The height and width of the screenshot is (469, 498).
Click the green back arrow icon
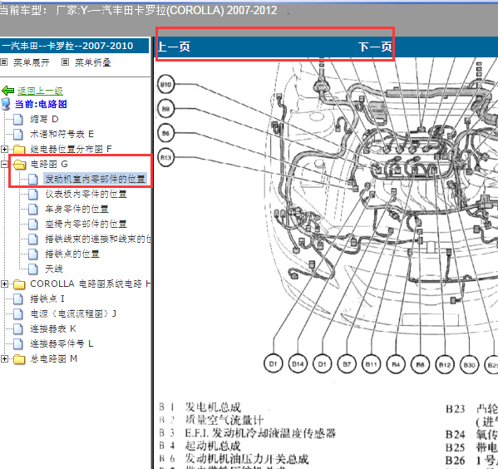coord(8,91)
